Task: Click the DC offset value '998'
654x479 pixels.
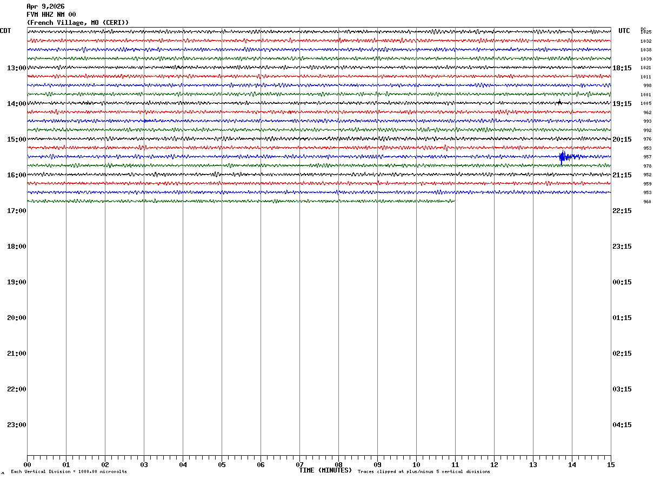Action: (x=648, y=85)
